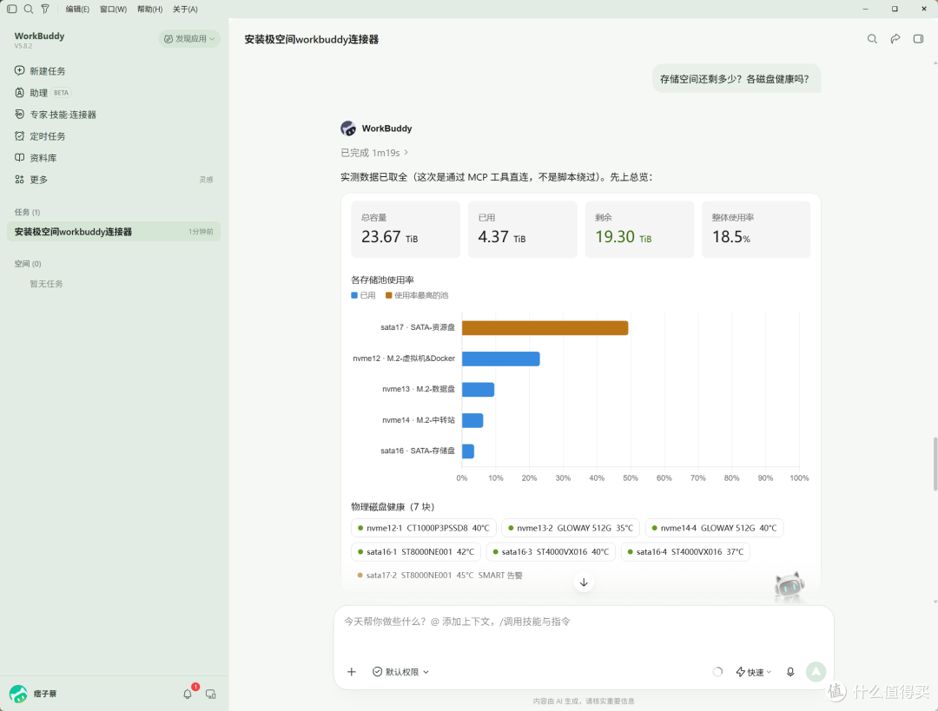The height and width of the screenshot is (711, 938).
Task: Click the 整体使用率 18.5% card
Action: 756,230
